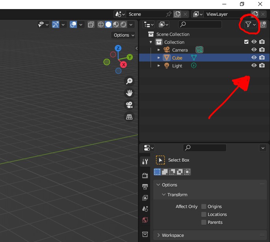Disable Collection in renders camera icon

coord(262,42)
